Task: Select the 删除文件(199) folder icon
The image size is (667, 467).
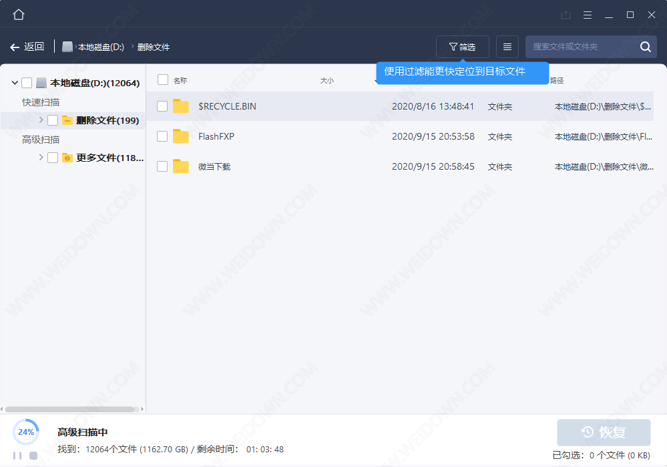Action: [67, 120]
